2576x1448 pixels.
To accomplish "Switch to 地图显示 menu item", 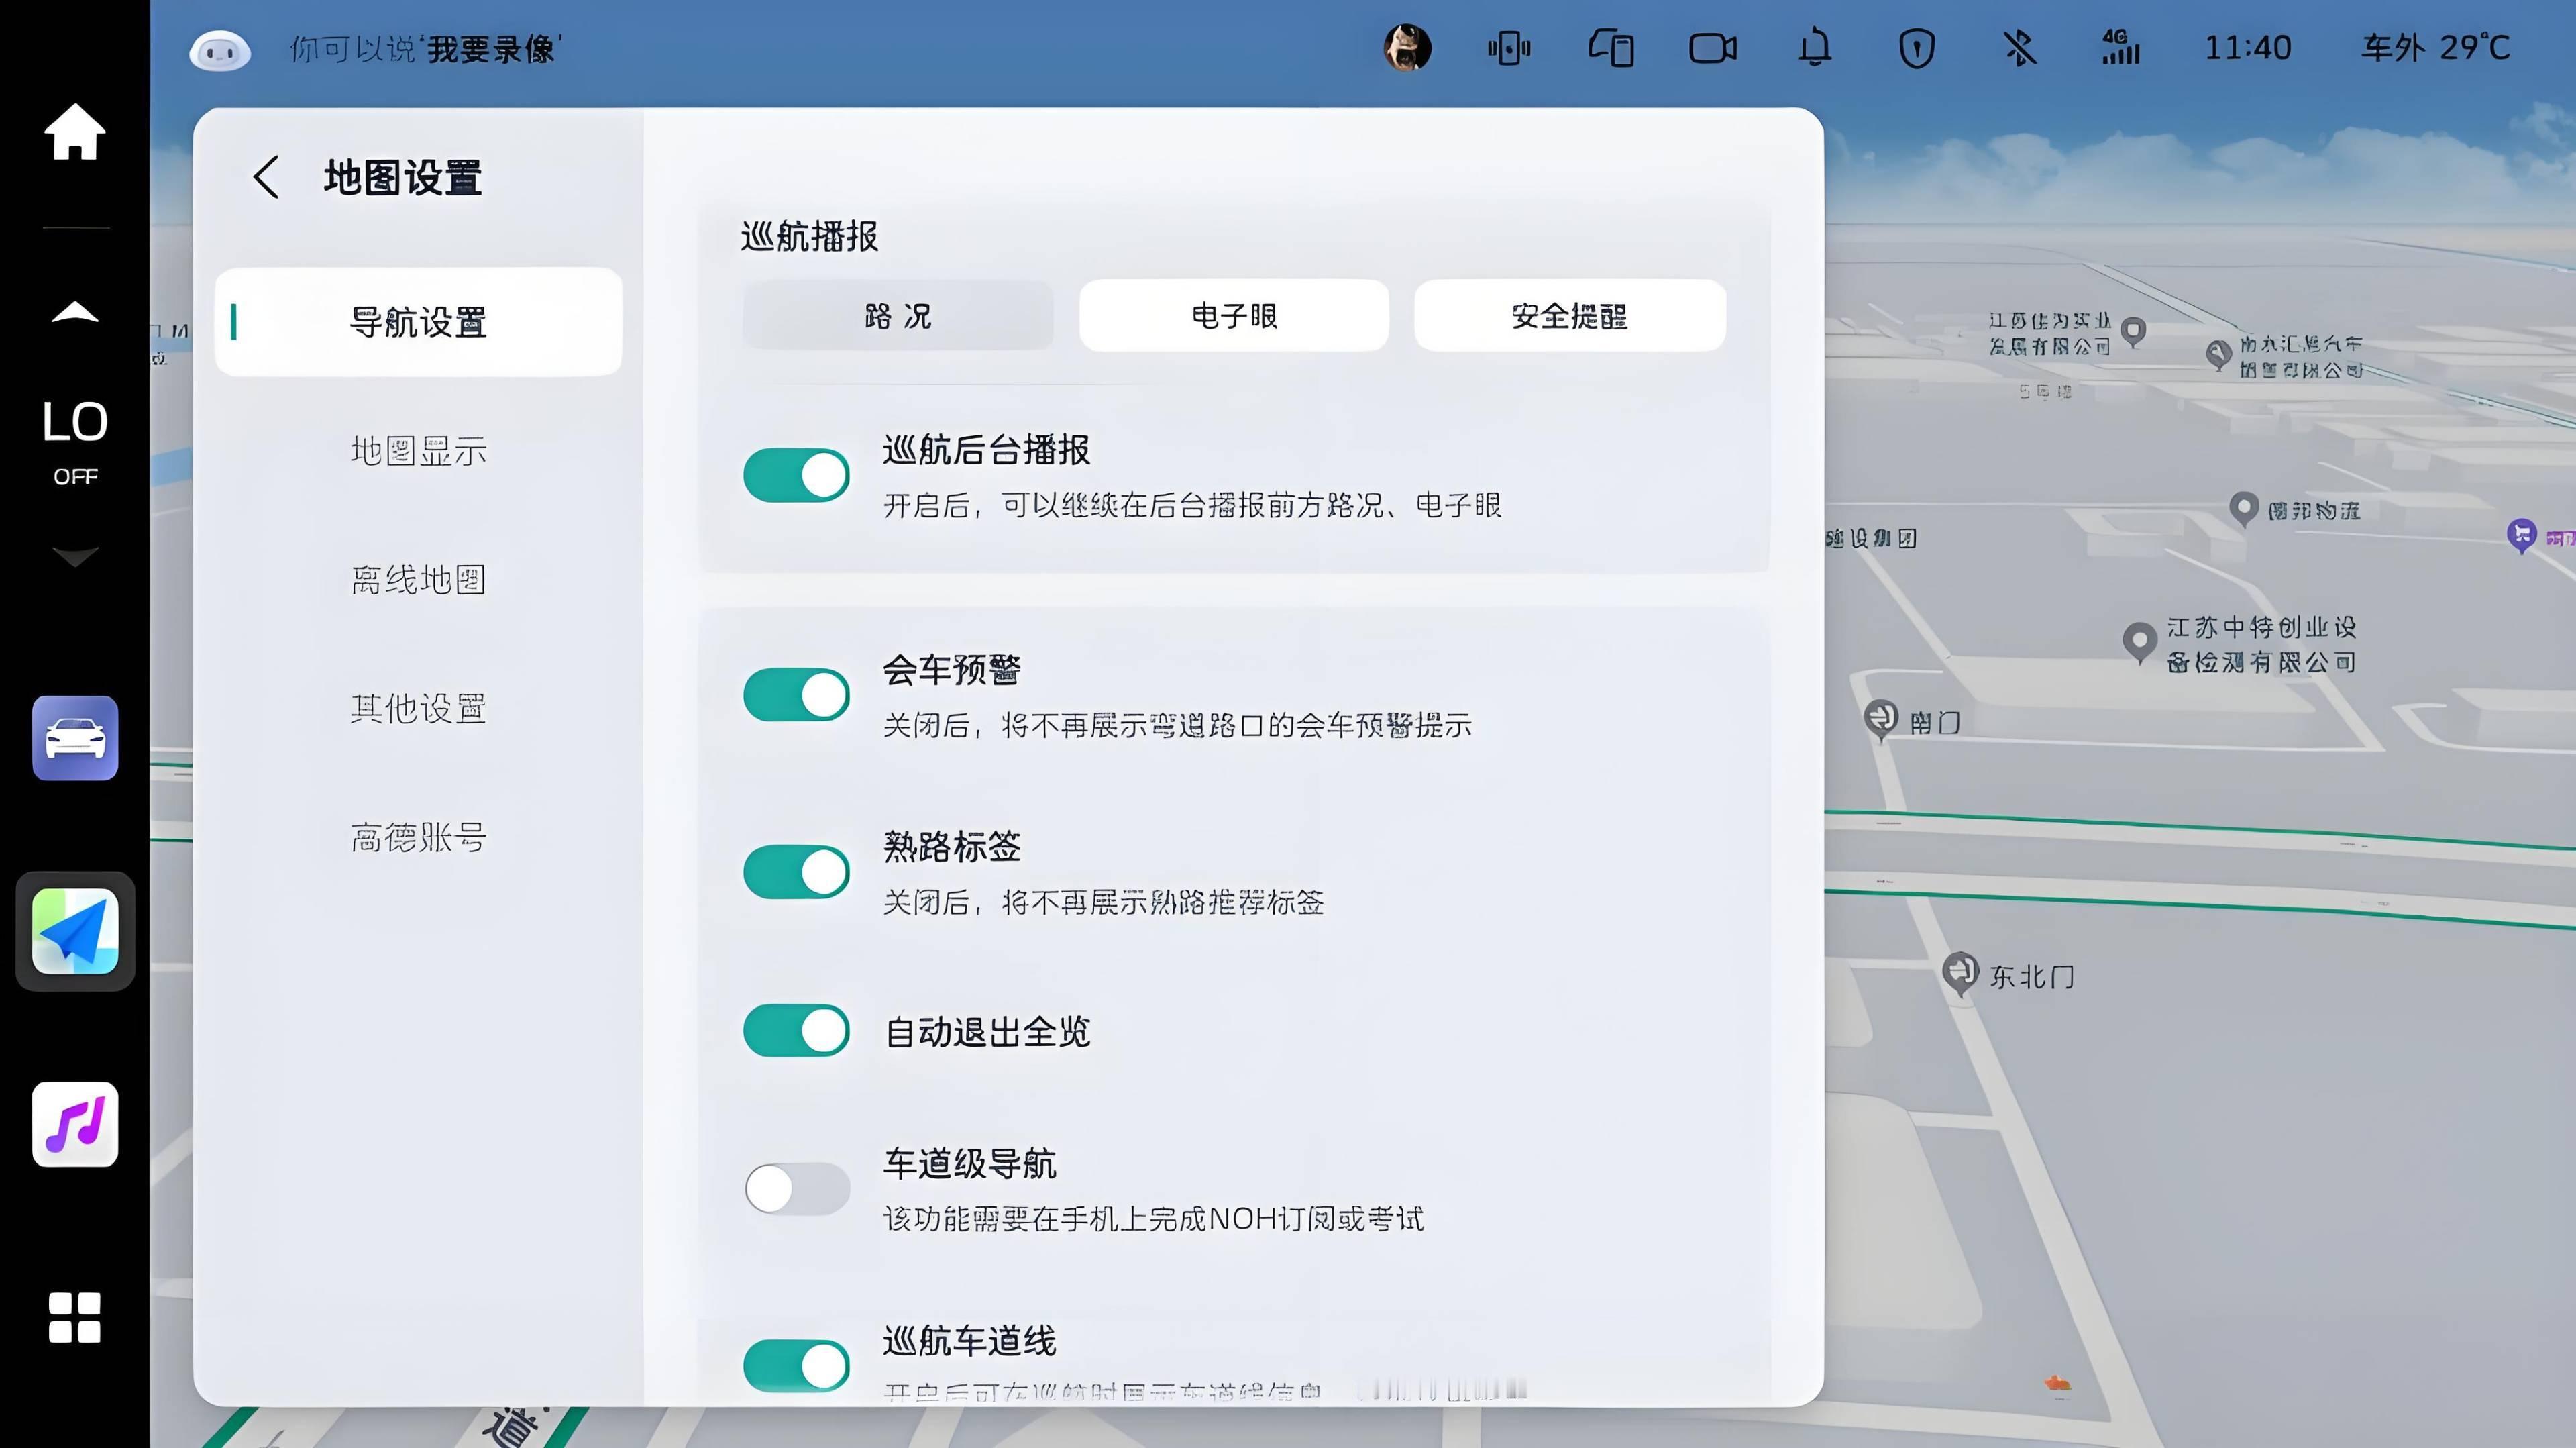I will point(418,451).
